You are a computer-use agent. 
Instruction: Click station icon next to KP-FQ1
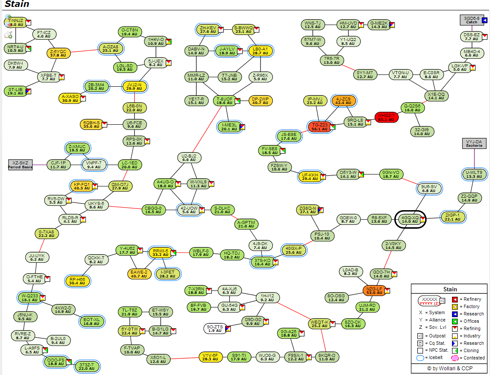pyautogui.click(x=95, y=186)
